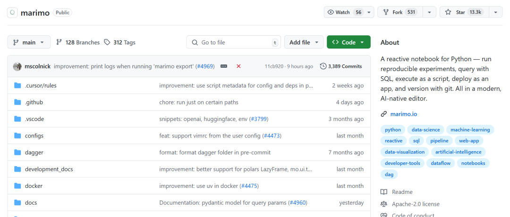Open the 312 Tags page
This screenshot has height=217, width=510.
(119, 42)
